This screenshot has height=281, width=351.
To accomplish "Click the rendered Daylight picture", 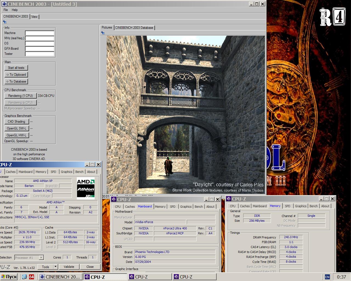I will tap(186, 115).
